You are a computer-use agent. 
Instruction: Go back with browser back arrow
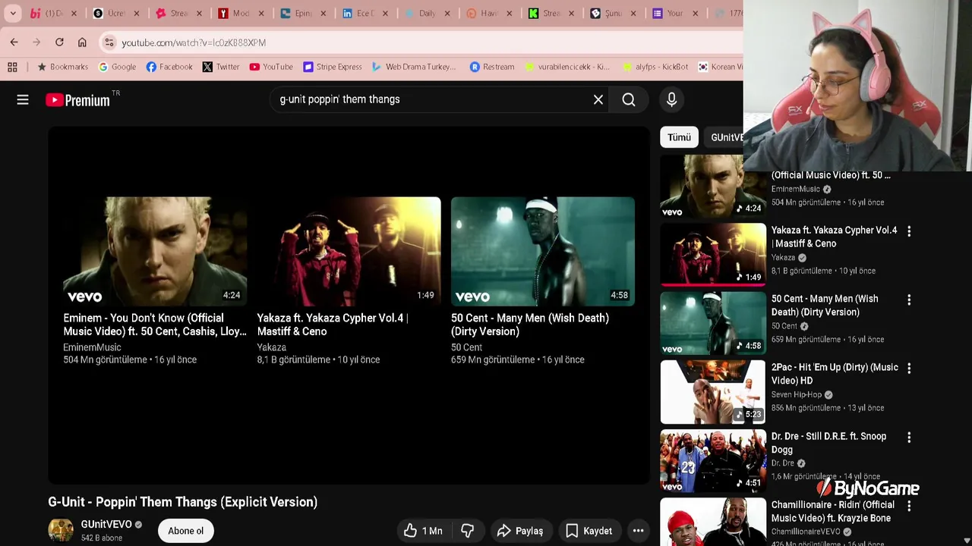point(14,42)
